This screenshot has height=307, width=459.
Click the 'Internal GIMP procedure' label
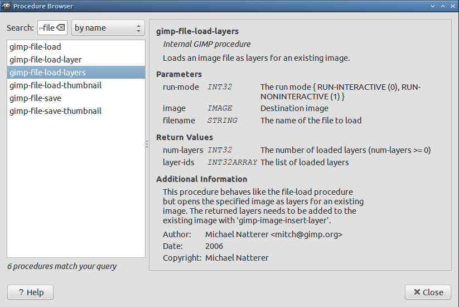[207, 44]
